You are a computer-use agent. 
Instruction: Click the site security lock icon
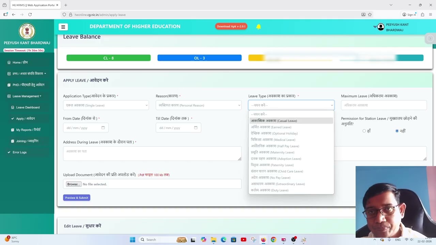point(71,15)
